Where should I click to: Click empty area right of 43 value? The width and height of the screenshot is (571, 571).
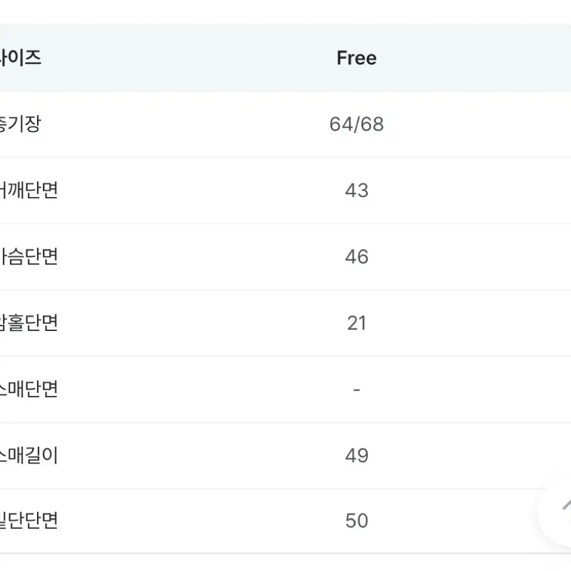coord(469,191)
